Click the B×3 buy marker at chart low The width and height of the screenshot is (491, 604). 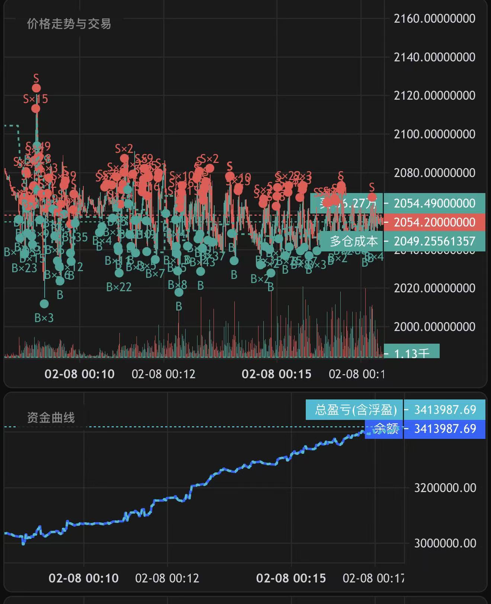(44, 304)
